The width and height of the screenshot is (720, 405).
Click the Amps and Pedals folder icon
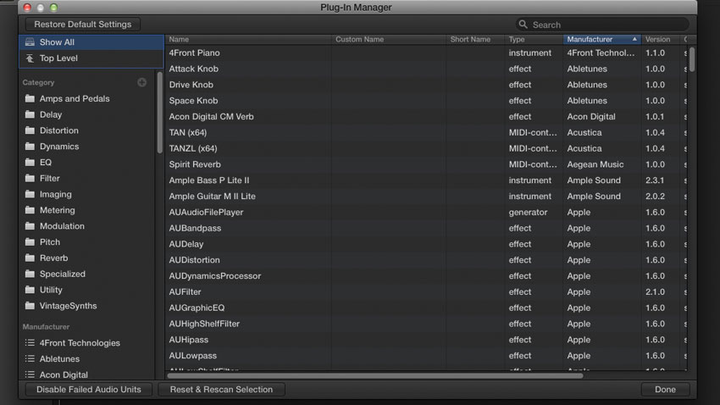tap(30, 99)
